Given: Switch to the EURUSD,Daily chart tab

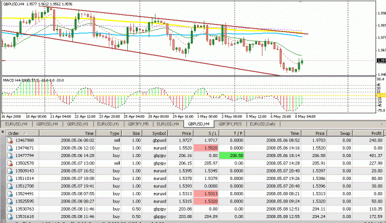Looking at the screenshot, I should pyautogui.click(x=262, y=124).
